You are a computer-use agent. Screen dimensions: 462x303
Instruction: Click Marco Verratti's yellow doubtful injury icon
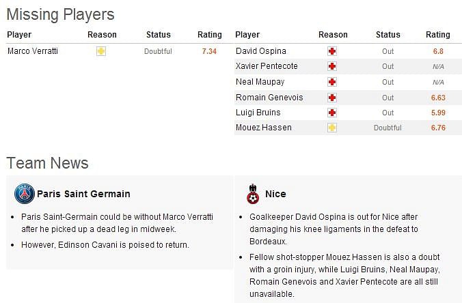101,51
